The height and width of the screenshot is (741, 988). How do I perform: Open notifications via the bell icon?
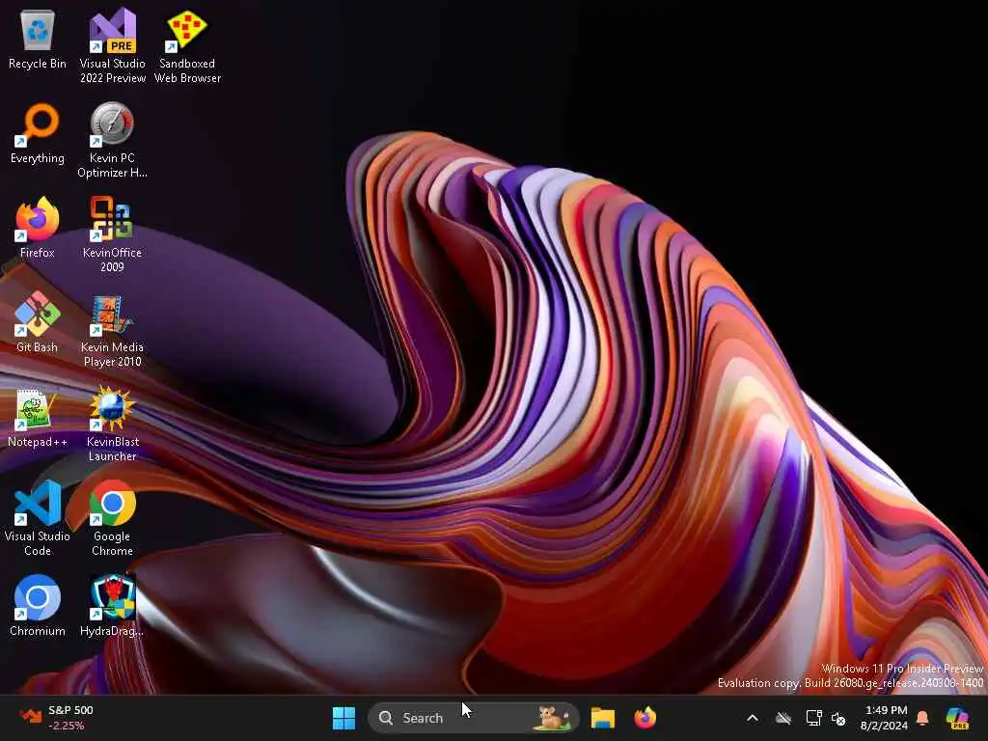point(922,718)
